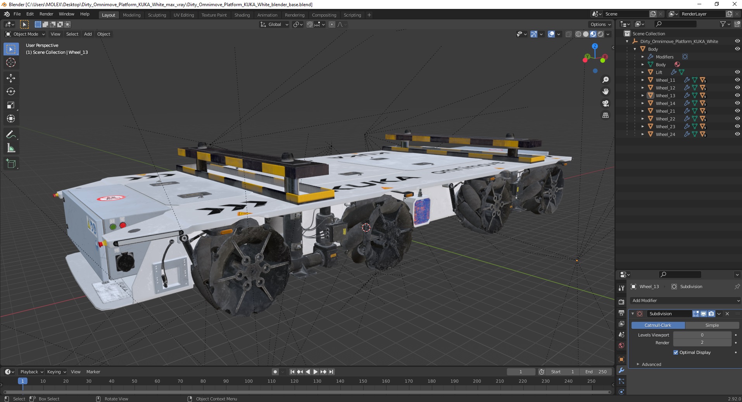This screenshot has height=402, width=742.
Task: Activate the Scale tool
Action: coord(11,105)
